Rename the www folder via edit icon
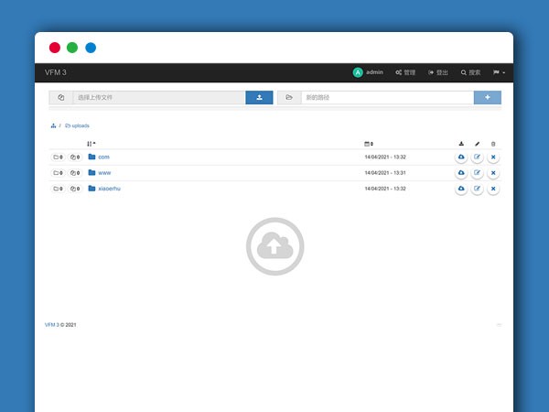Image resolution: width=549 pixels, height=412 pixels. pos(477,173)
